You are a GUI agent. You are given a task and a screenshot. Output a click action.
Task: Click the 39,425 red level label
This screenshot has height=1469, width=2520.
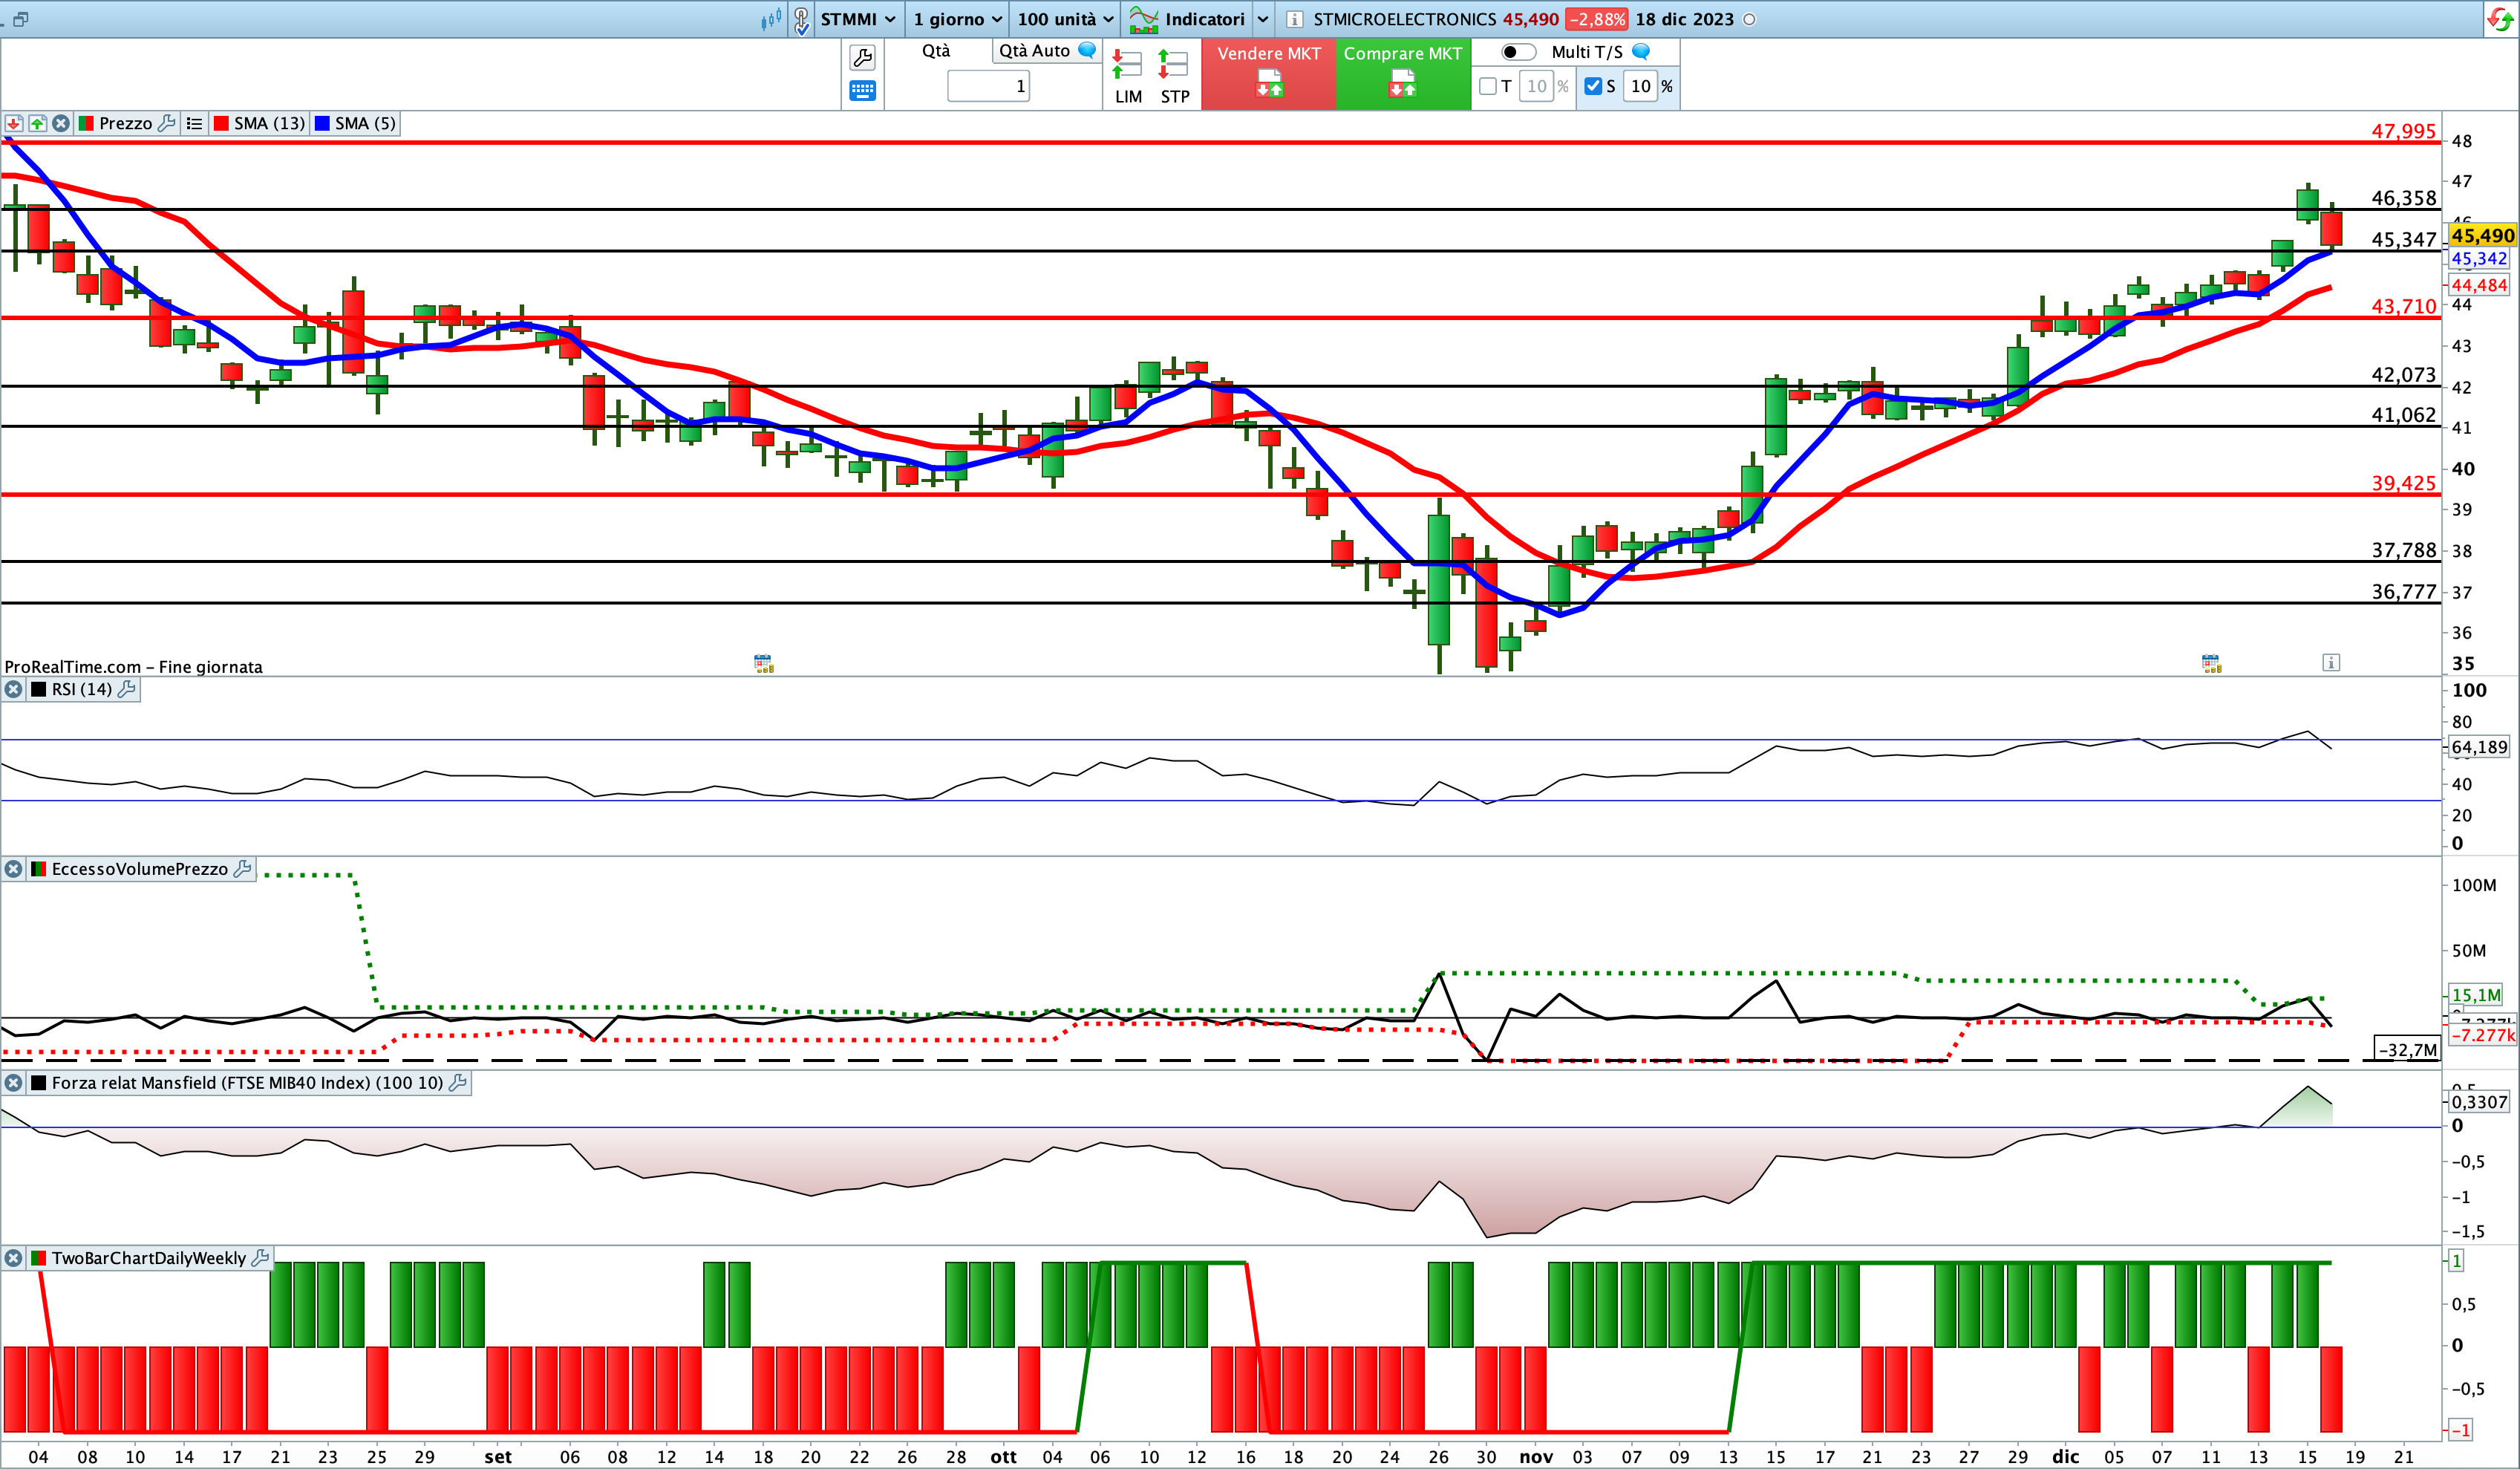(2404, 483)
